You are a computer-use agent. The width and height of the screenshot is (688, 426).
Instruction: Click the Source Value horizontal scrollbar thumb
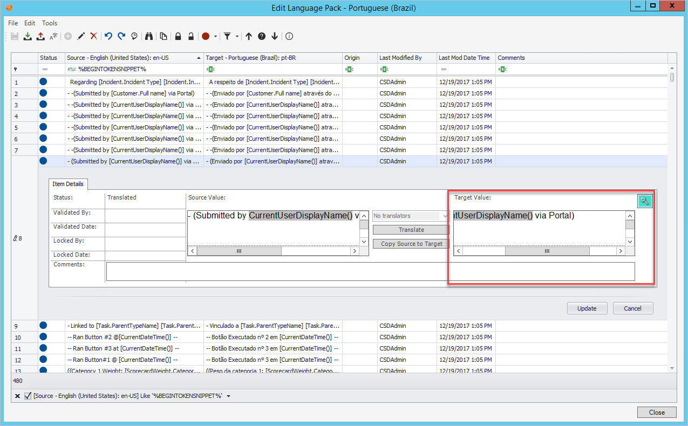(239, 251)
